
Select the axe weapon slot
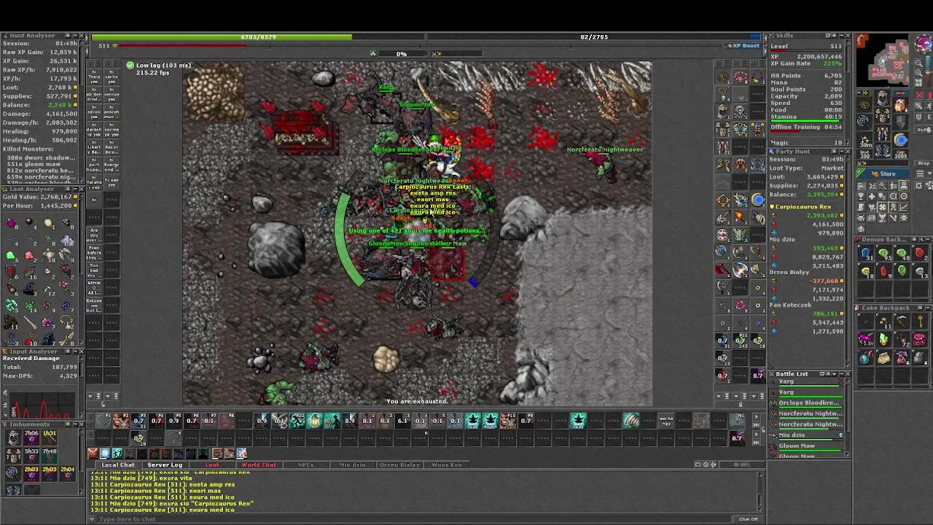[864, 121]
